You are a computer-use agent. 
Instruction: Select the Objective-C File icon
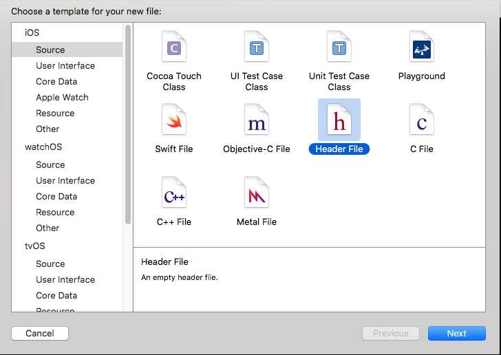[x=256, y=120]
